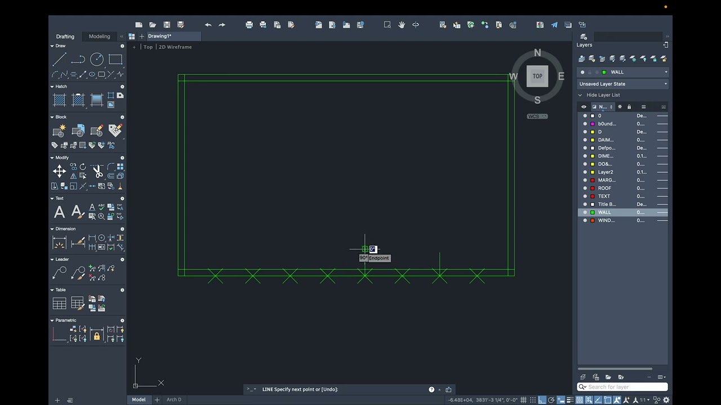The image size is (721, 405).
Task: Toggle visibility of layer 0
Action: 585,116
